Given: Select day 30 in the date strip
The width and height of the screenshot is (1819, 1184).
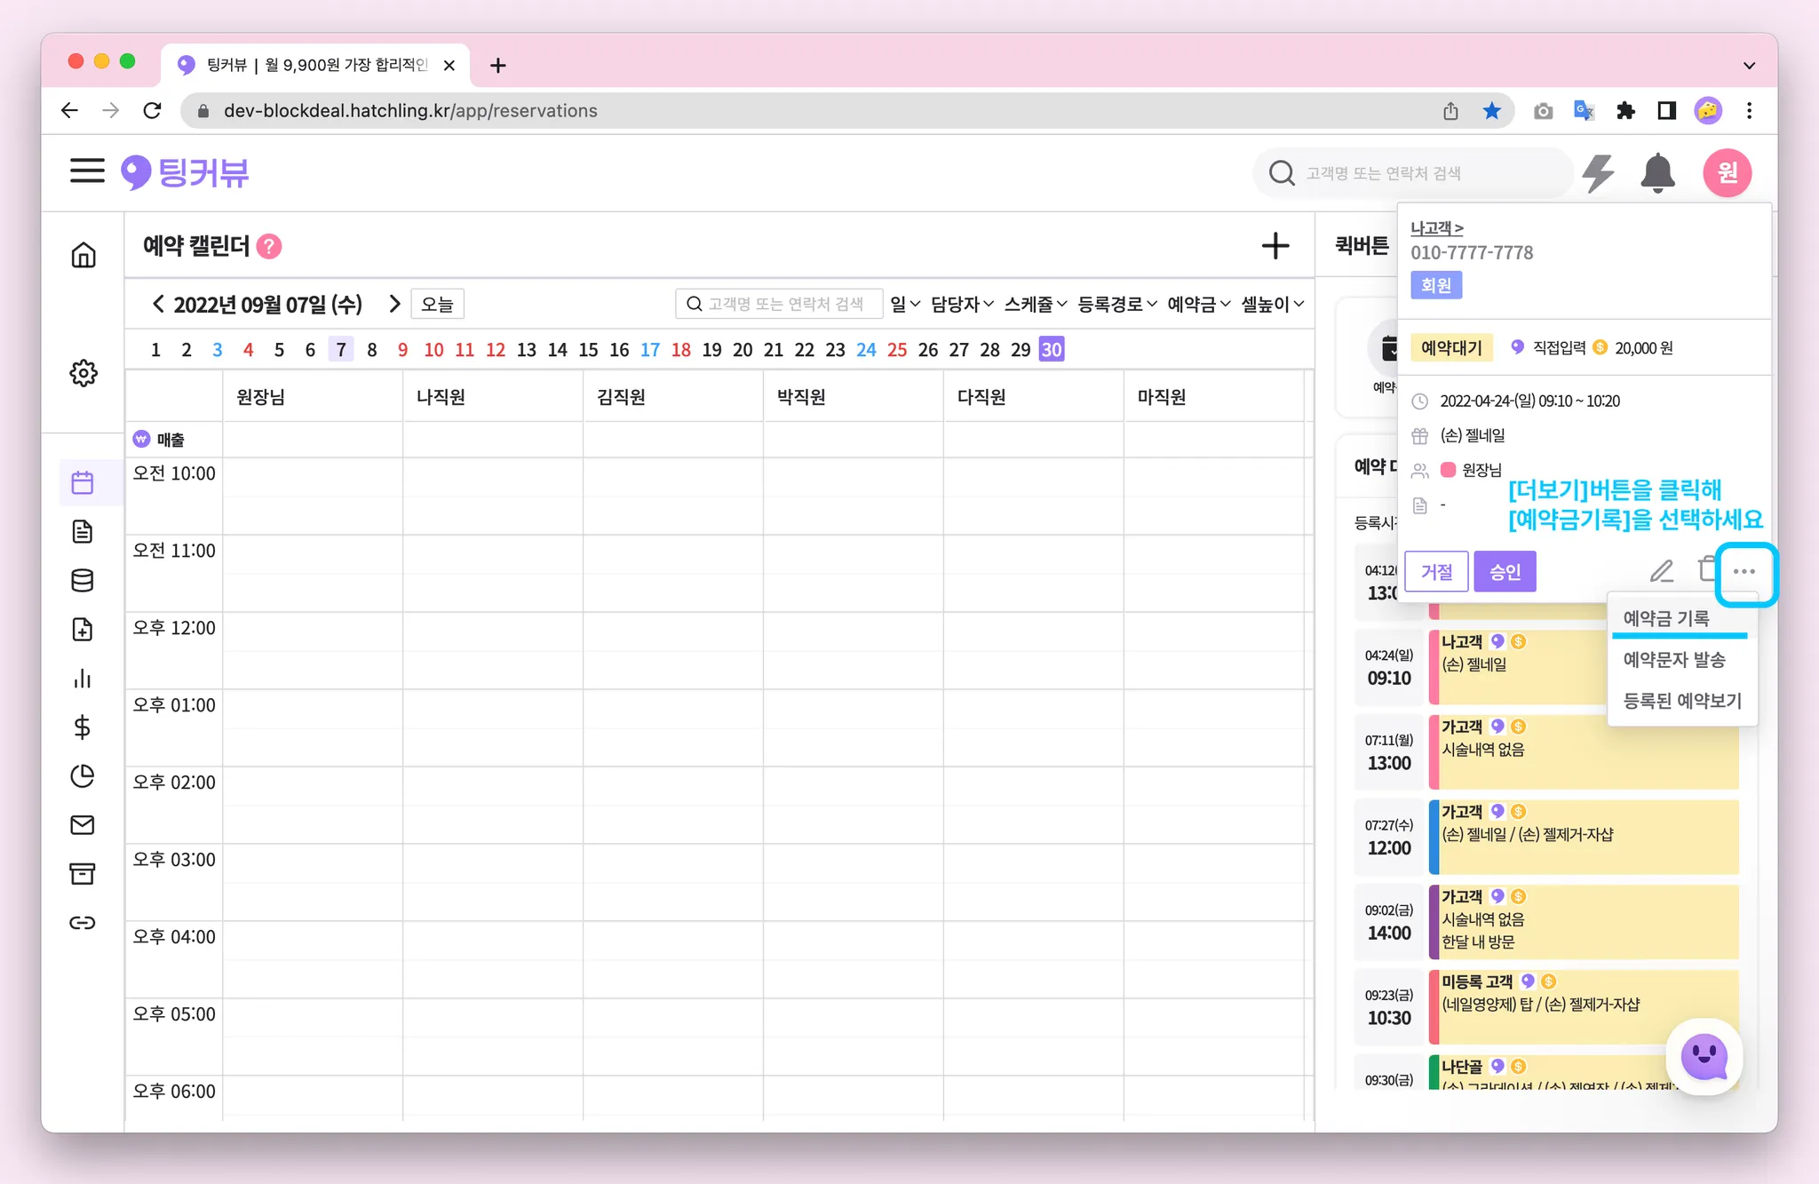Looking at the screenshot, I should [1052, 350].
